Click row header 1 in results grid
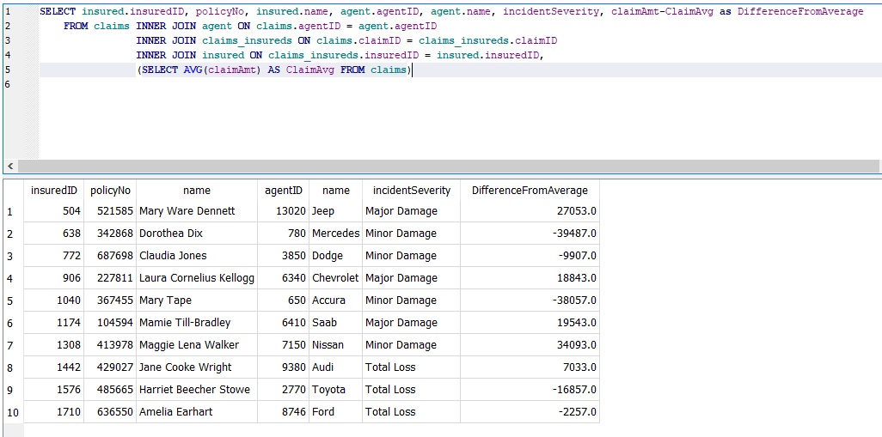The height and width of the screenshot is (437, 882). click(12, 212)
